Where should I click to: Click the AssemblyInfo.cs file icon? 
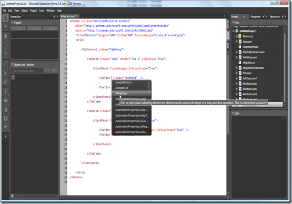tap(240, 47)
